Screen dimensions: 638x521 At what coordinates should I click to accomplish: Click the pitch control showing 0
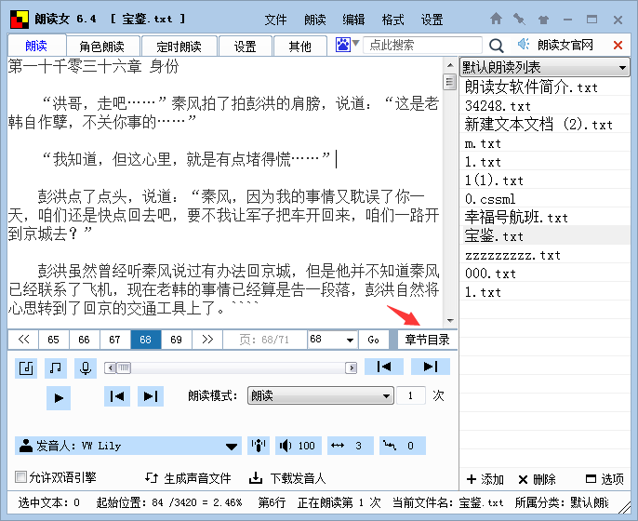(x=403, y=446)
